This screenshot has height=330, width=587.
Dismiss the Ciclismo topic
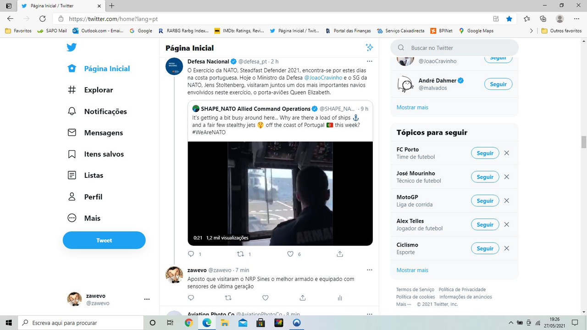[507, 248]
